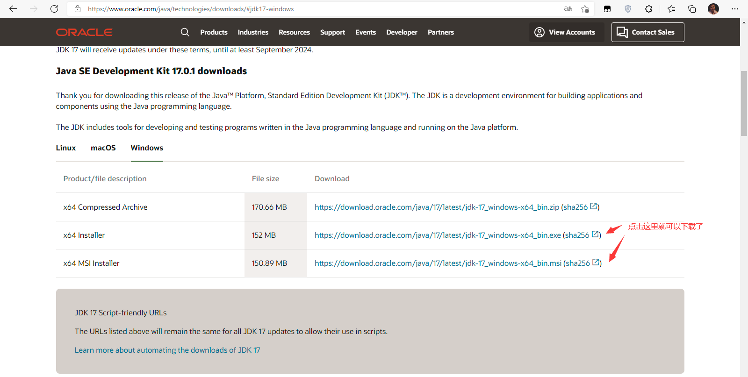748x377 pixels.
Task: Open sha256 link for the exe installer
Action: point(577,235)
